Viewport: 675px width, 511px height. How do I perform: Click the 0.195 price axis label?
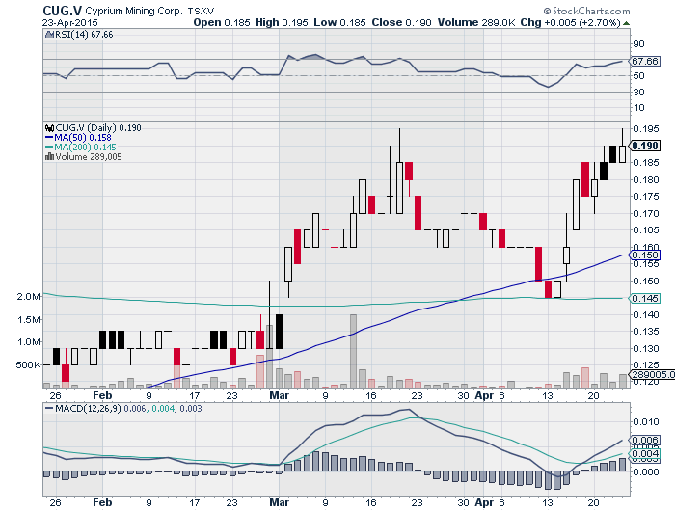pos(646,129)
